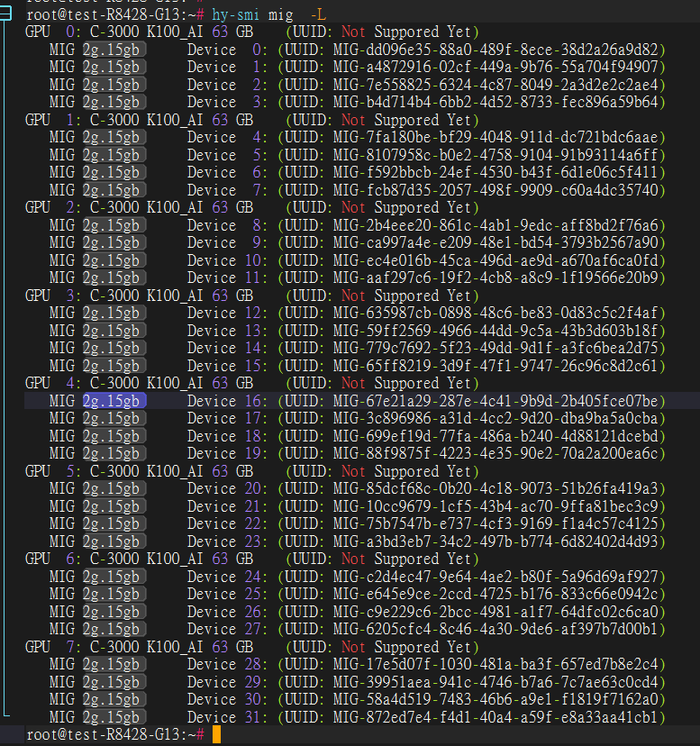Click UUID MIG-10cc9679-1cf5-43b4-ac70-9ffa81bec3c9
The image size is (700, 746).
(495, 506)
